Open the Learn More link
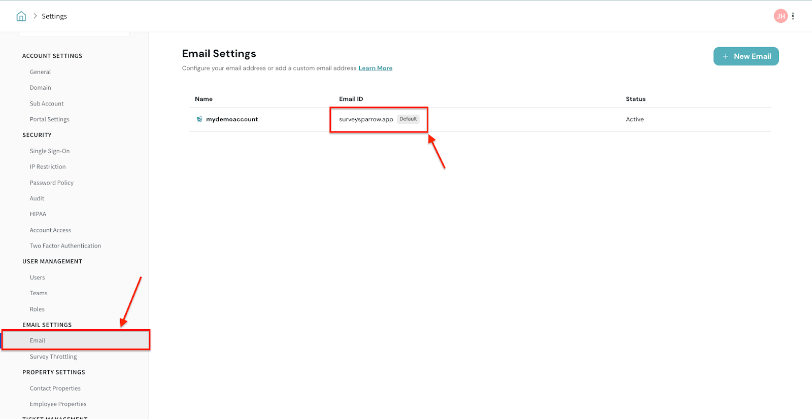The width and height of the screenshot is (812, 420). pyautogui.click(x=375, y=68)
